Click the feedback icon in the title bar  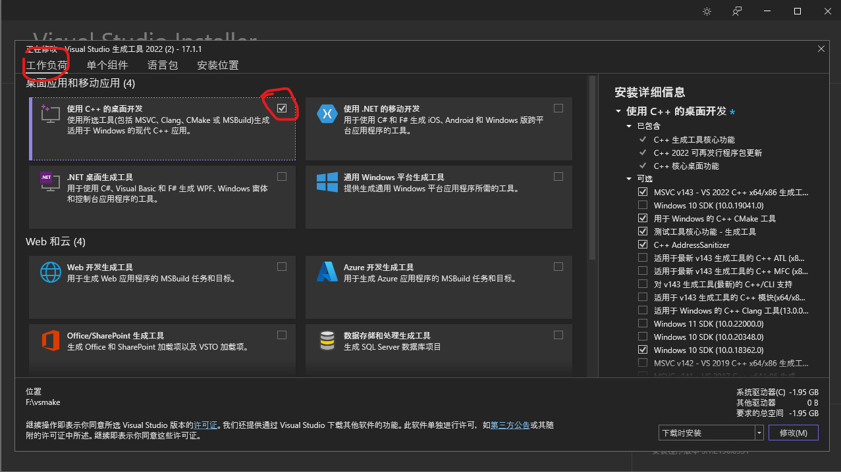click(738, 11)
